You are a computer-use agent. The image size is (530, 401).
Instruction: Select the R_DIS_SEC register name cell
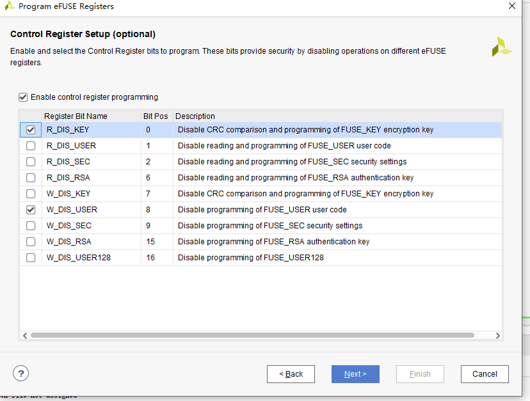coord(92,161)
